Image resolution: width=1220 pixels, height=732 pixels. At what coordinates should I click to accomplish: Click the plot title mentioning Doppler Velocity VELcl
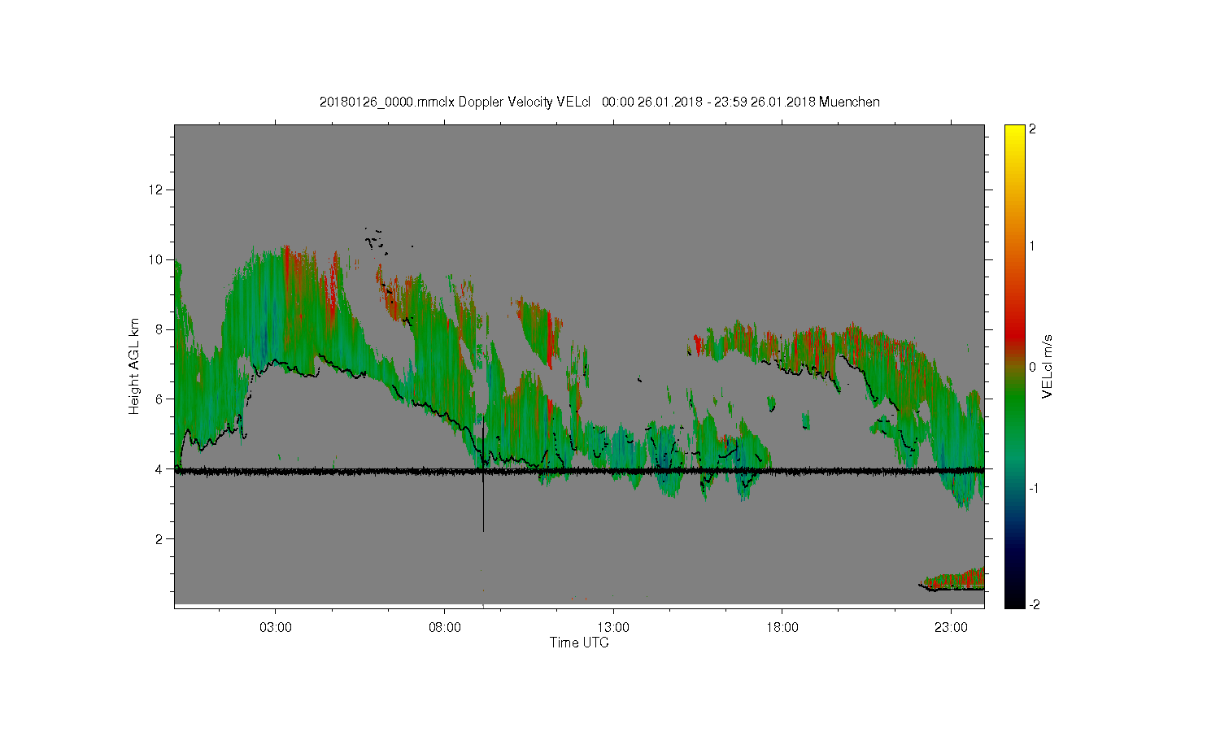coord(599,102)
